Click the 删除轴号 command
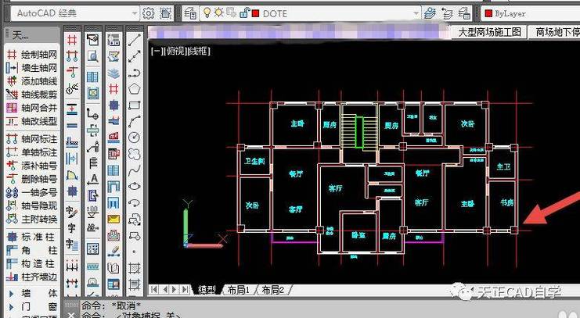The image size is (580, 318). [x=32, y=179]
